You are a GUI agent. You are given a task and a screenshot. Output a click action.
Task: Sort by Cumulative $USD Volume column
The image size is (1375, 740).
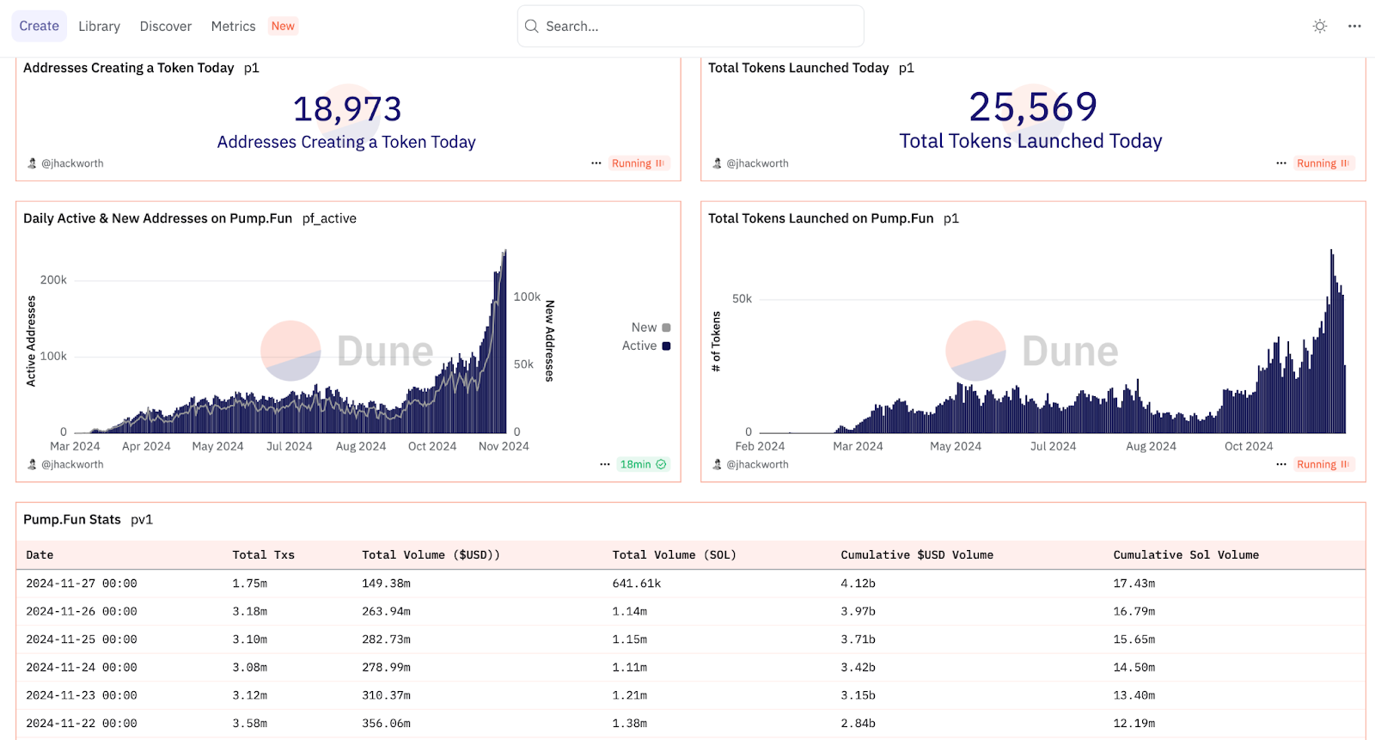[x=916, y=555]
